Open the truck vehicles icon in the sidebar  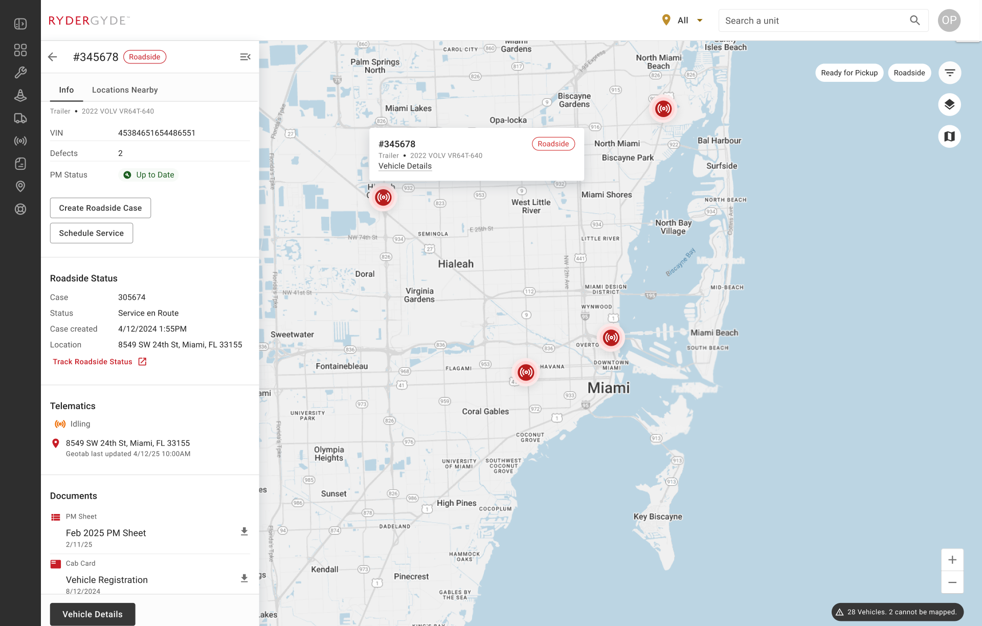[x=20, y=118]
